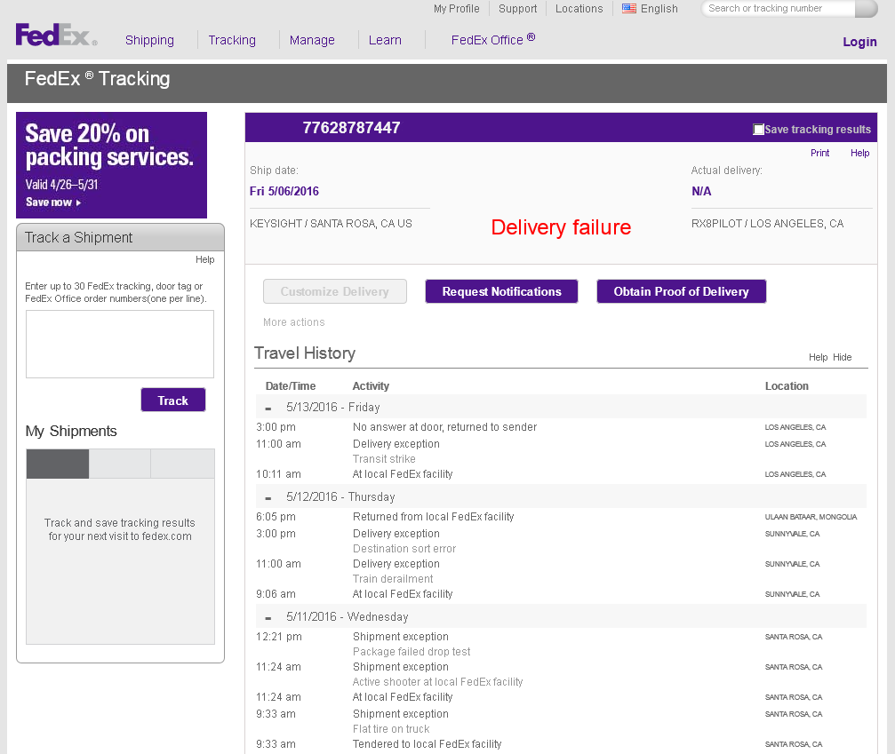Screen dimensions: 895x754
Task: Click 'Active shooter at local FedEx facility' detail
Action: pos(438,682)
